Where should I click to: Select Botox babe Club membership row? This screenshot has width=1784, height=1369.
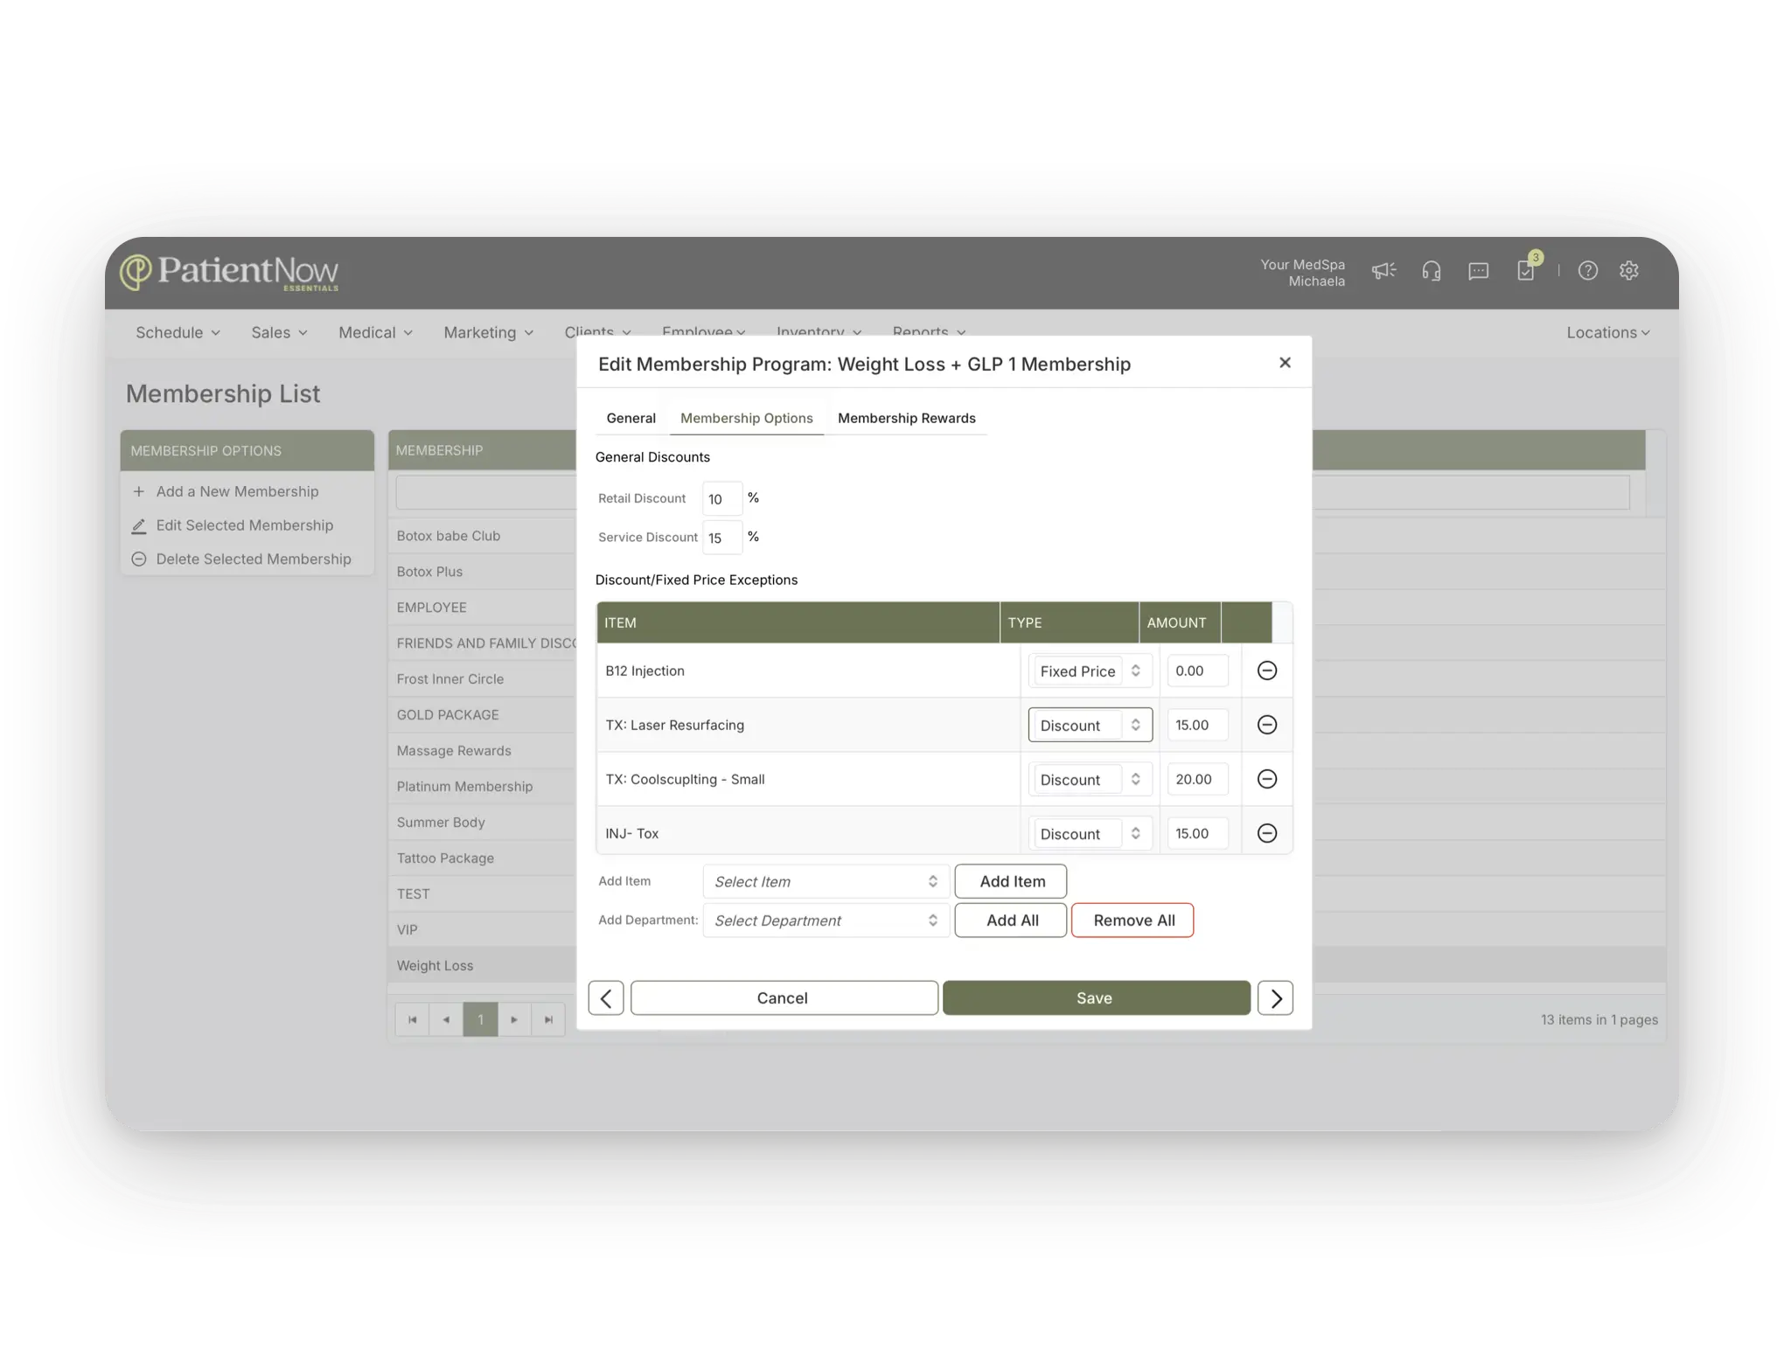[482, 536]
